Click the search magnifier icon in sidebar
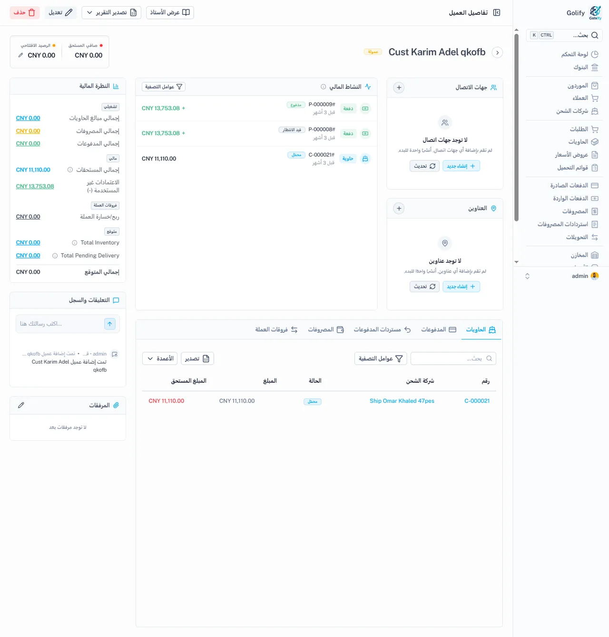The height and width of the screenshot is (637, 609). coord(595,35)
